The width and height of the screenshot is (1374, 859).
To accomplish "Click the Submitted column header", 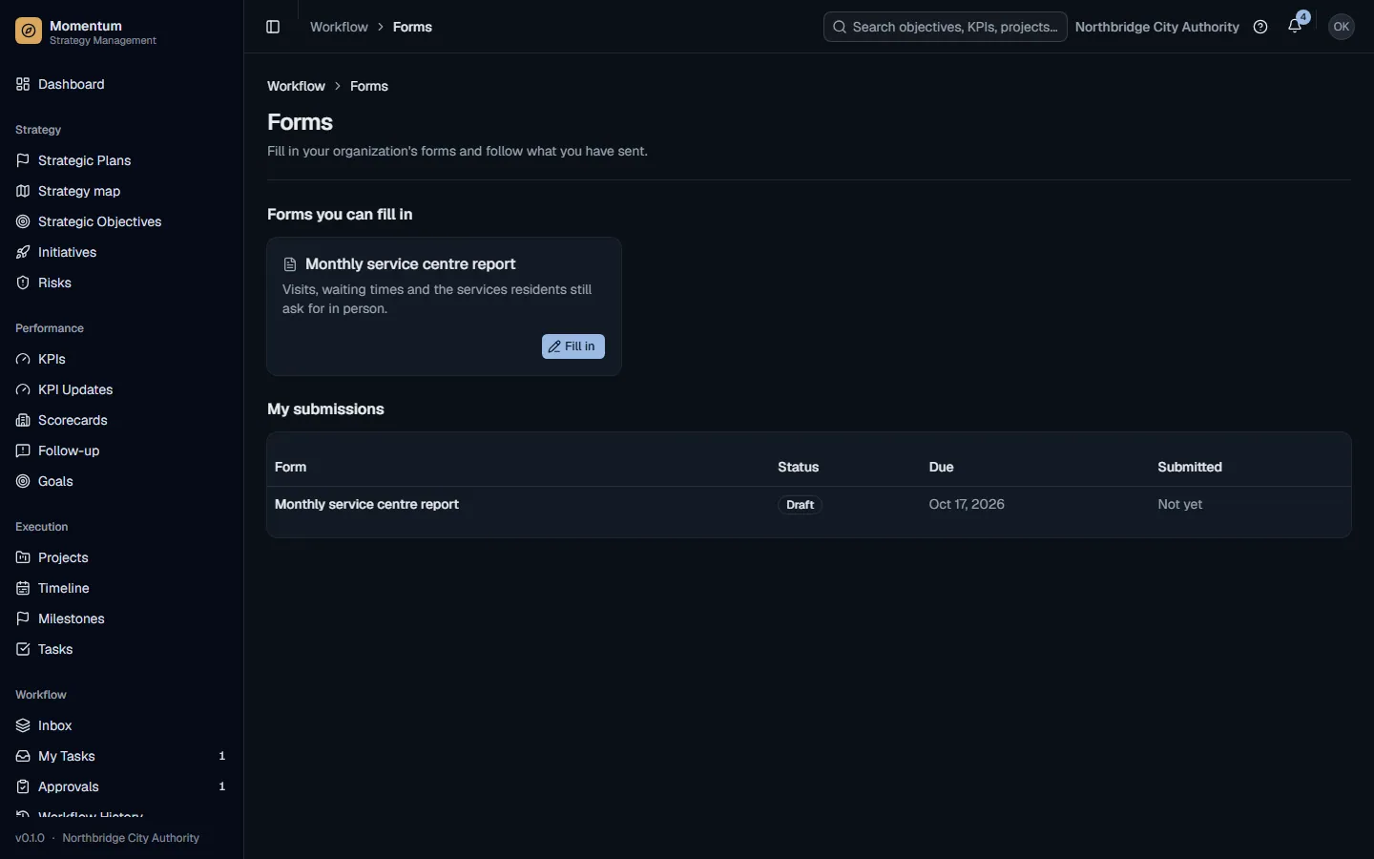I will tap(1190, 467).
